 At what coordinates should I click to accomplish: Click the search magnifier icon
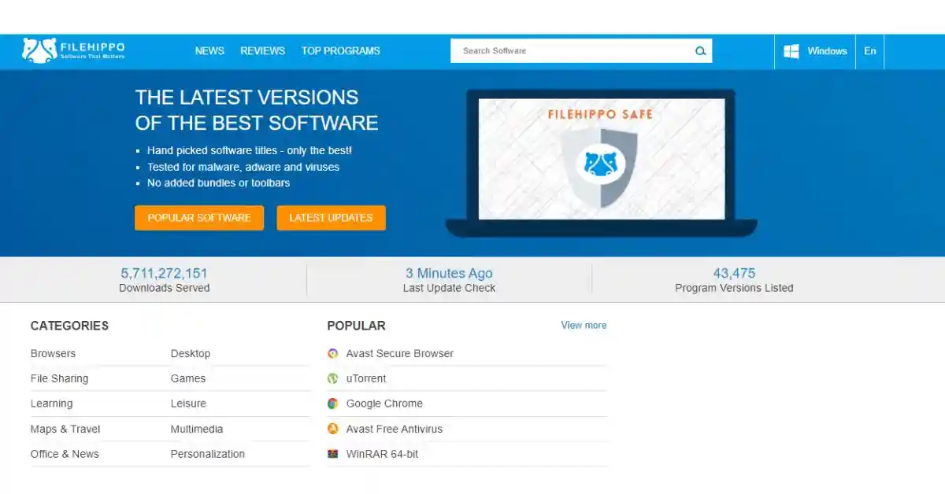[700, 51]
